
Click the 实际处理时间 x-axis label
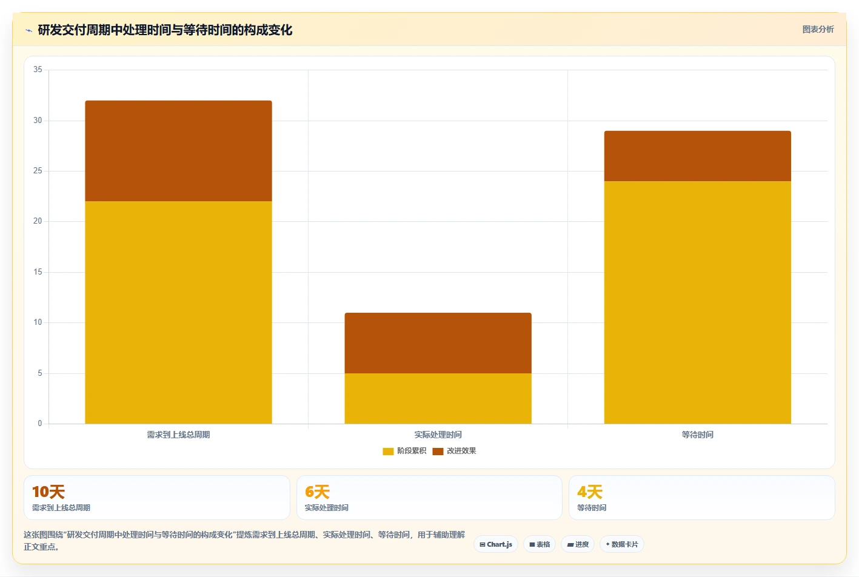point(438,435)
